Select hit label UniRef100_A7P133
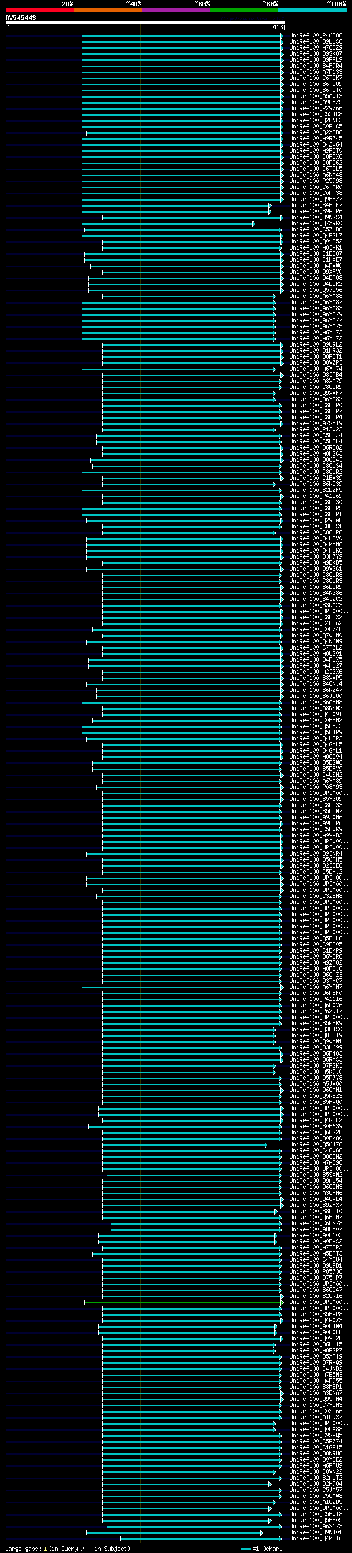352x1553 pixels. click(x=316, y=72)
